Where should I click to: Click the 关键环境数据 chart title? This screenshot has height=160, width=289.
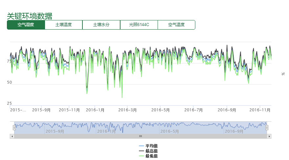(x=30, y=16)
